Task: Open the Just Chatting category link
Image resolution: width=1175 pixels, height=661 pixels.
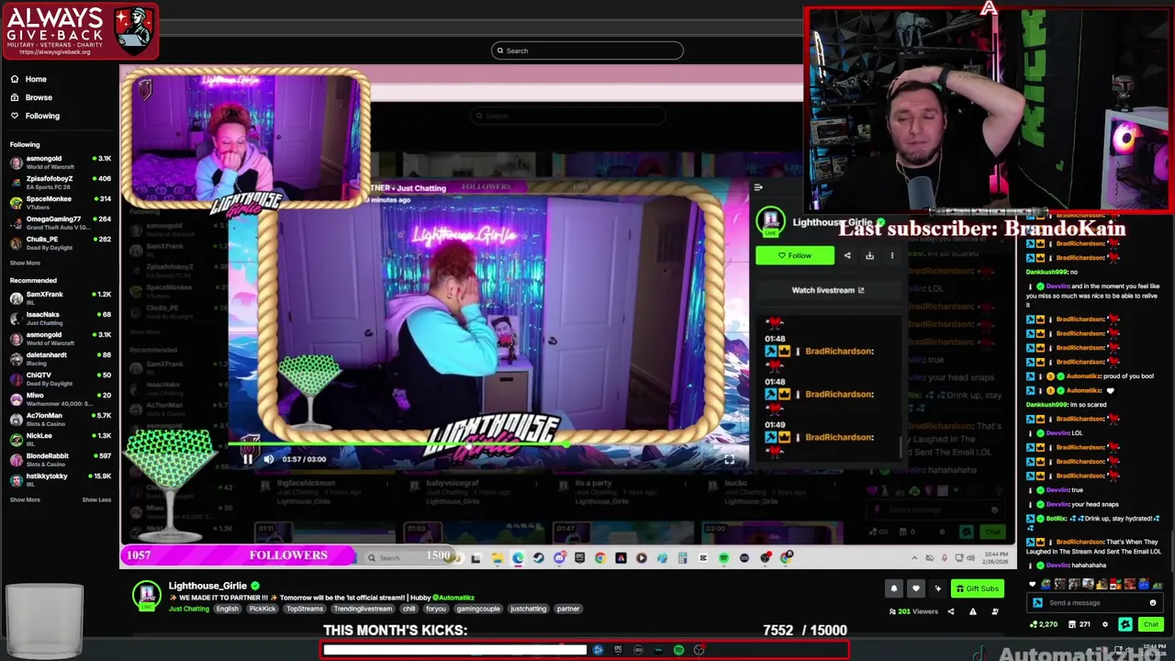Action: click(x=188, y=609)
